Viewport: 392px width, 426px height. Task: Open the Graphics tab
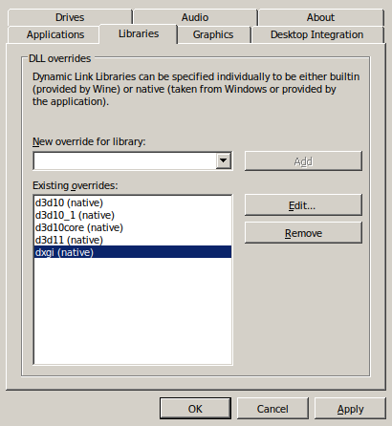coord(213,34)
